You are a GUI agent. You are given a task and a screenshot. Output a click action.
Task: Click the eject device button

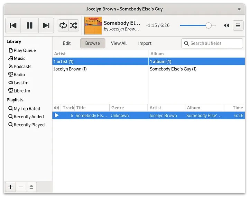pos(31,187)
